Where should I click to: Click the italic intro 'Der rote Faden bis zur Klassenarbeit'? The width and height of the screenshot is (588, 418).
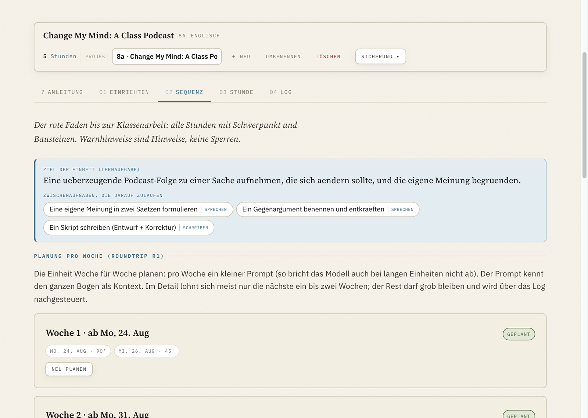click(166, 132)
